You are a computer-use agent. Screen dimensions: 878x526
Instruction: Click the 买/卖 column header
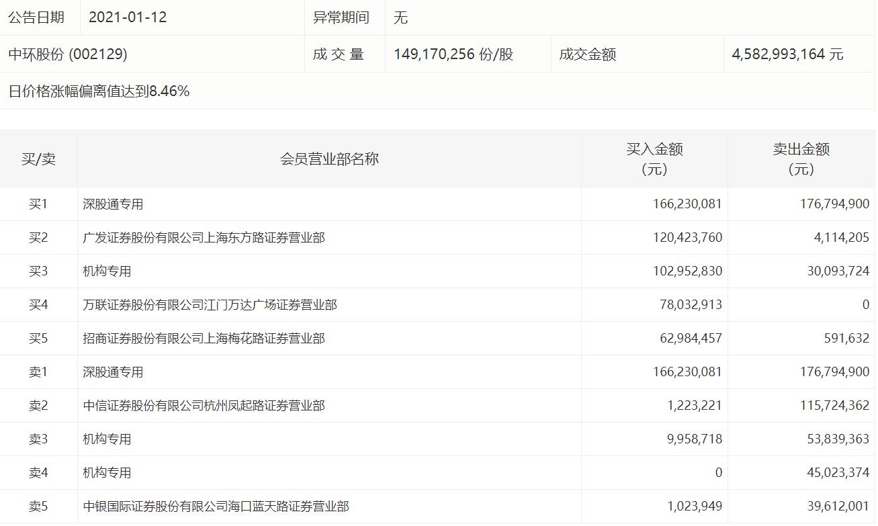tap(38, 159)
